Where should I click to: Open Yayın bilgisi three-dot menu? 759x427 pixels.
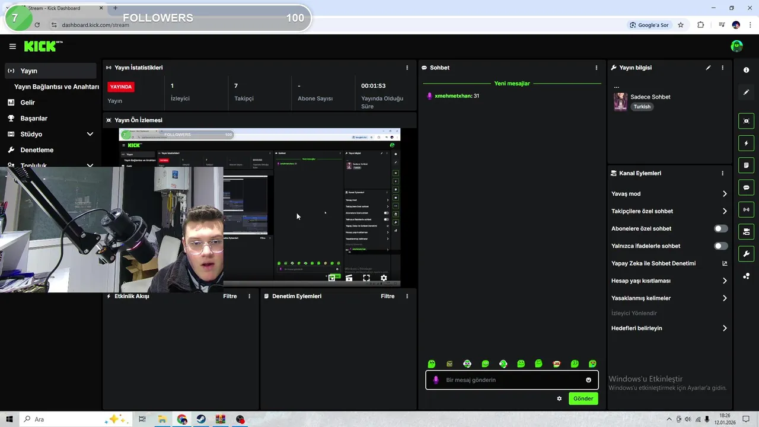point(722,68)
